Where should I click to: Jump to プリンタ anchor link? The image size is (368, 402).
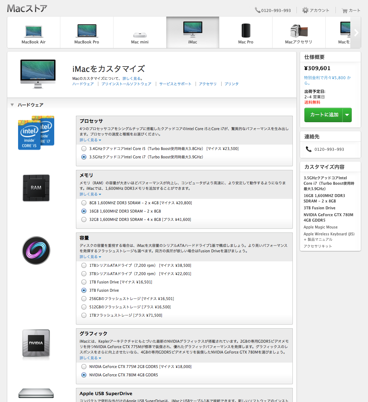[x=232, y=84]
